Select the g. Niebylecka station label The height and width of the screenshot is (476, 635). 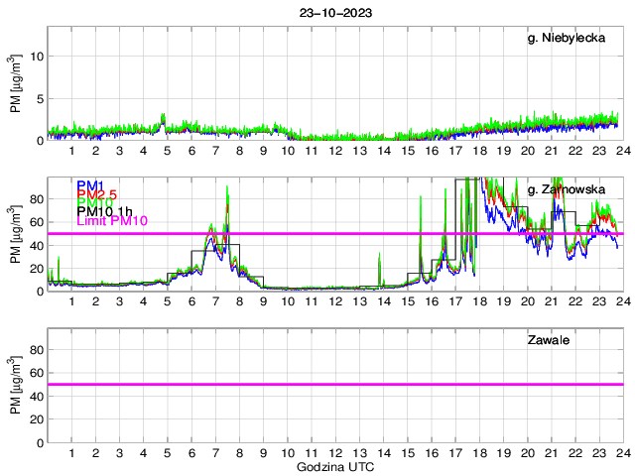coord(567,38)
